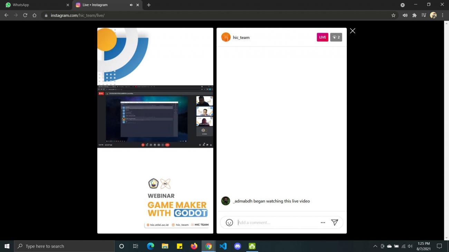This screenshot has width=449, height=252.
Task: Open the emoji picker in comment box
Action: (x=229, y=223)
